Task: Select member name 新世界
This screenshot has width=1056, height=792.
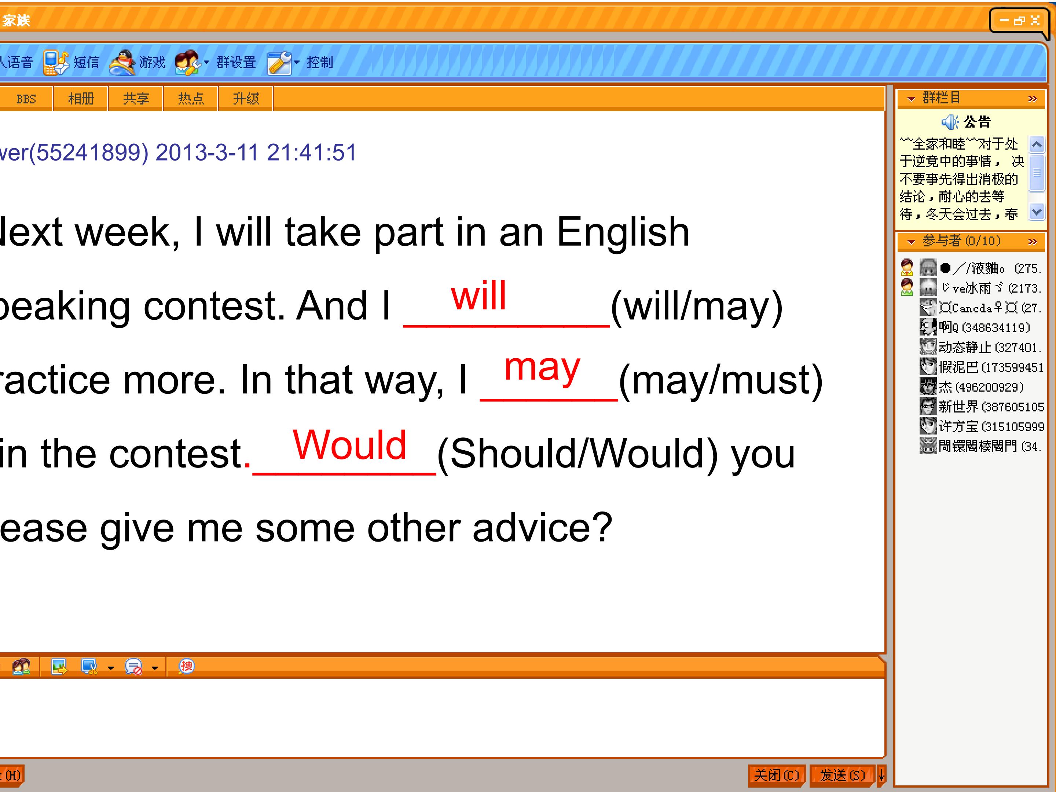Action: (x=991, y=407)
